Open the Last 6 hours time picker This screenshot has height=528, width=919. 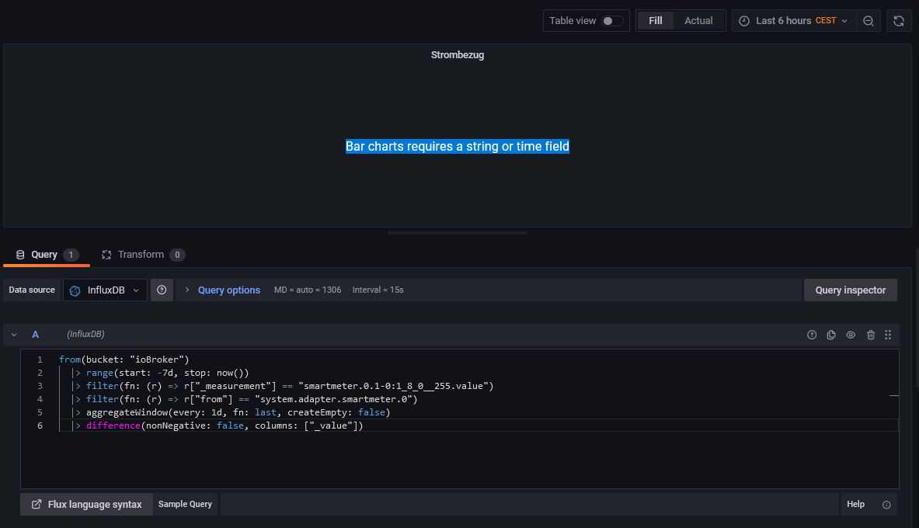tap(793, 21)
